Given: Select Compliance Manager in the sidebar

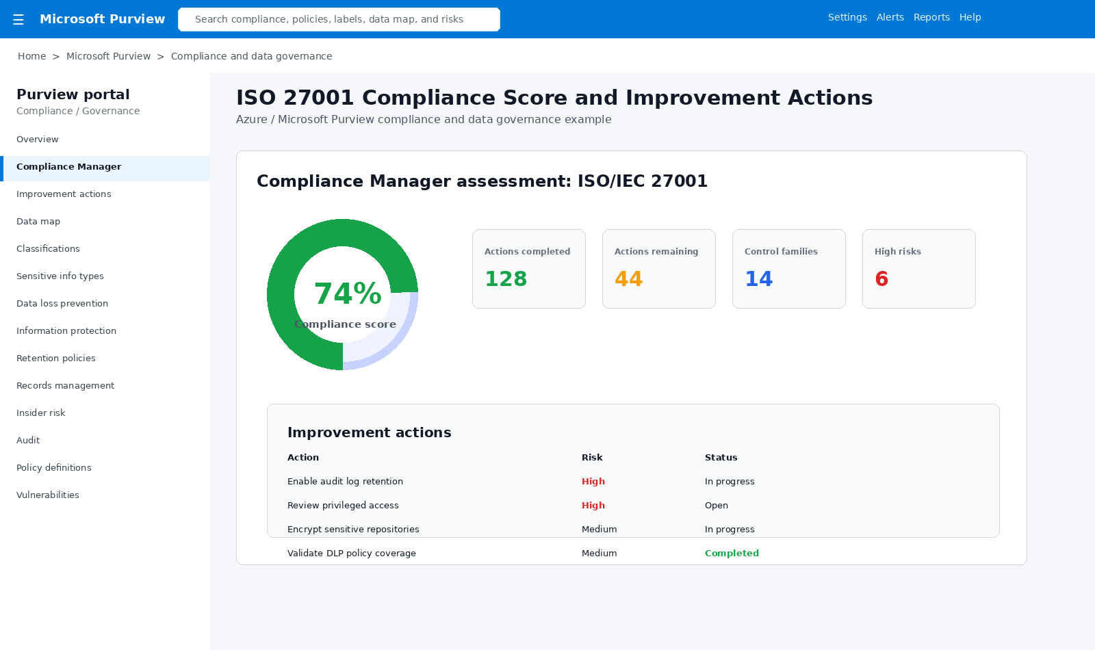Looking at the screenshot, I should click(105, 168).
